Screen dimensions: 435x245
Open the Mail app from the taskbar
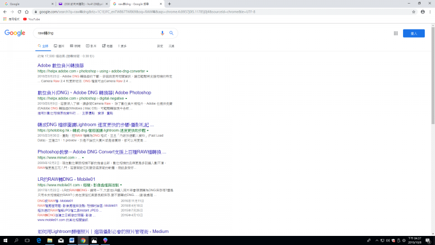61,241
